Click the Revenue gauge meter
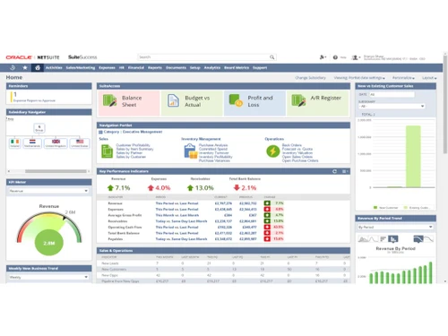The height and width of the screenshot is (336, 448). (x=49, y=234)
